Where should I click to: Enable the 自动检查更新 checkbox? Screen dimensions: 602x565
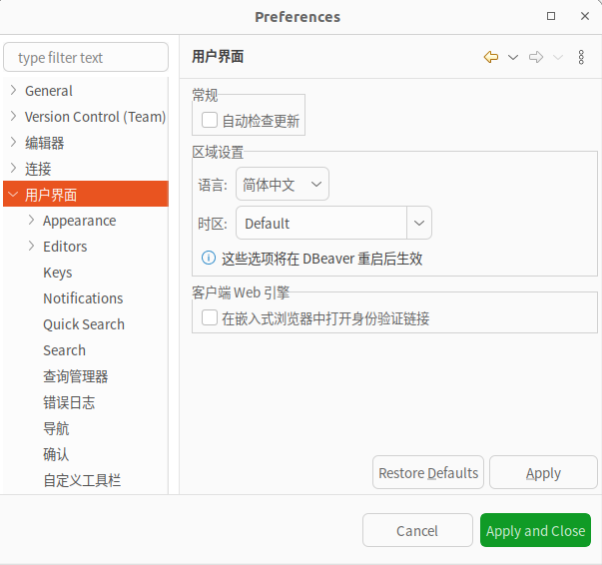(x=210, y=121)
